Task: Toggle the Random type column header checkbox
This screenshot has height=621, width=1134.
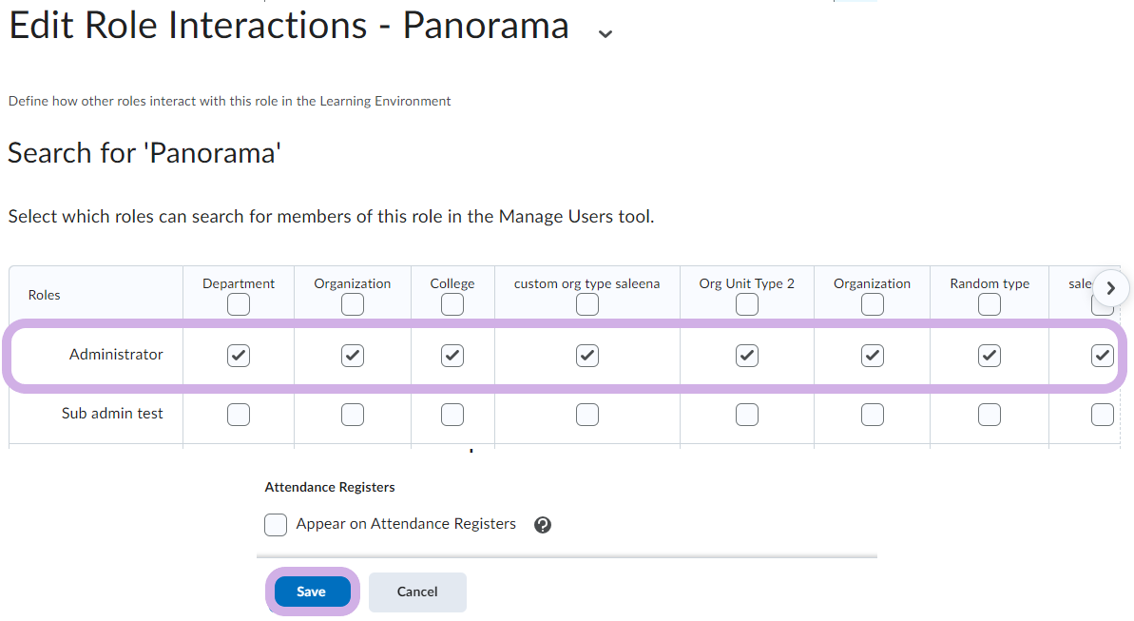Action: [x=990, y=304]
